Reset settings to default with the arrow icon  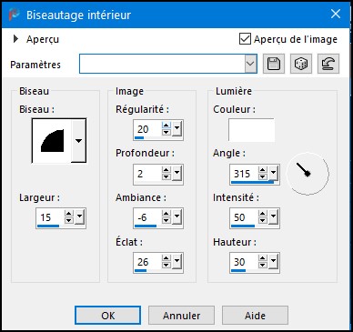[328, 64]
